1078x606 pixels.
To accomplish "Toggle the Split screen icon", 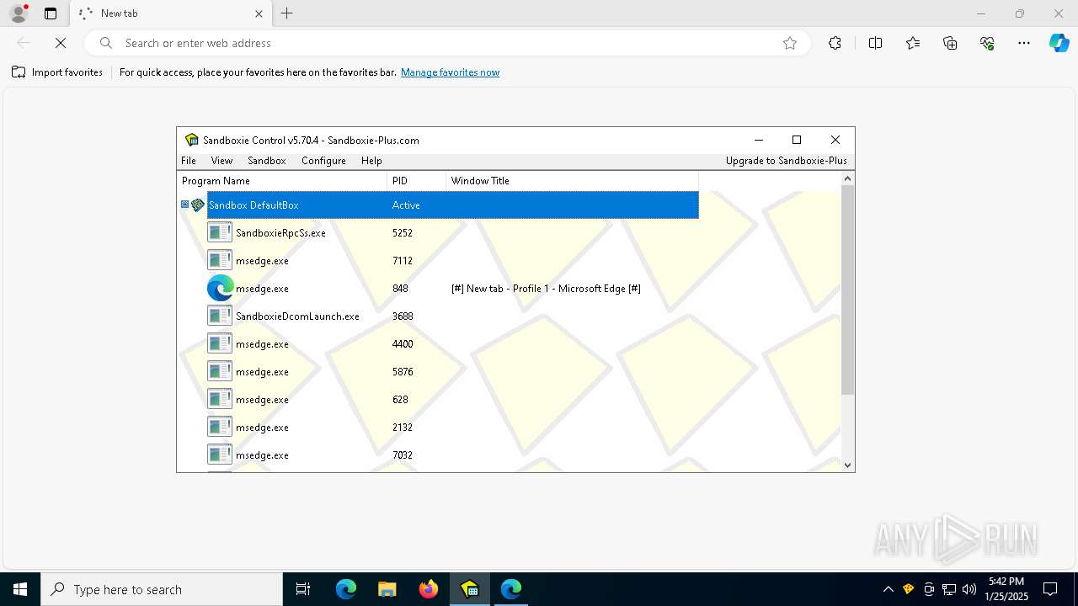I will tap(875, 43).
